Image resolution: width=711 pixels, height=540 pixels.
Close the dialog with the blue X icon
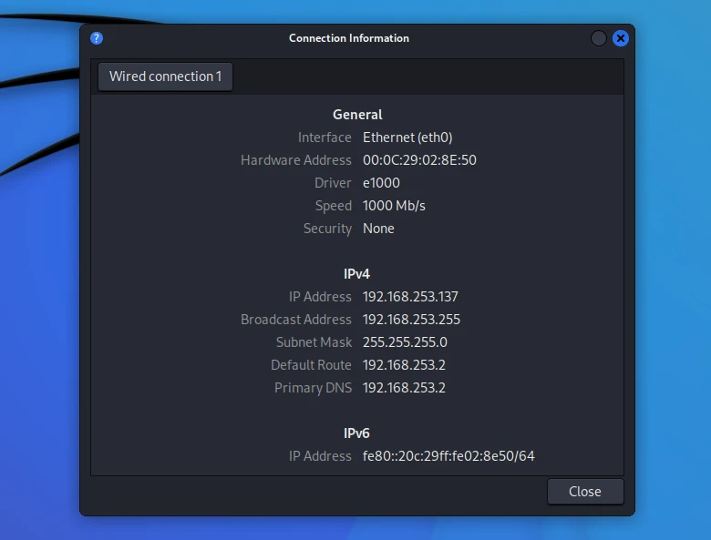(621, 38)
